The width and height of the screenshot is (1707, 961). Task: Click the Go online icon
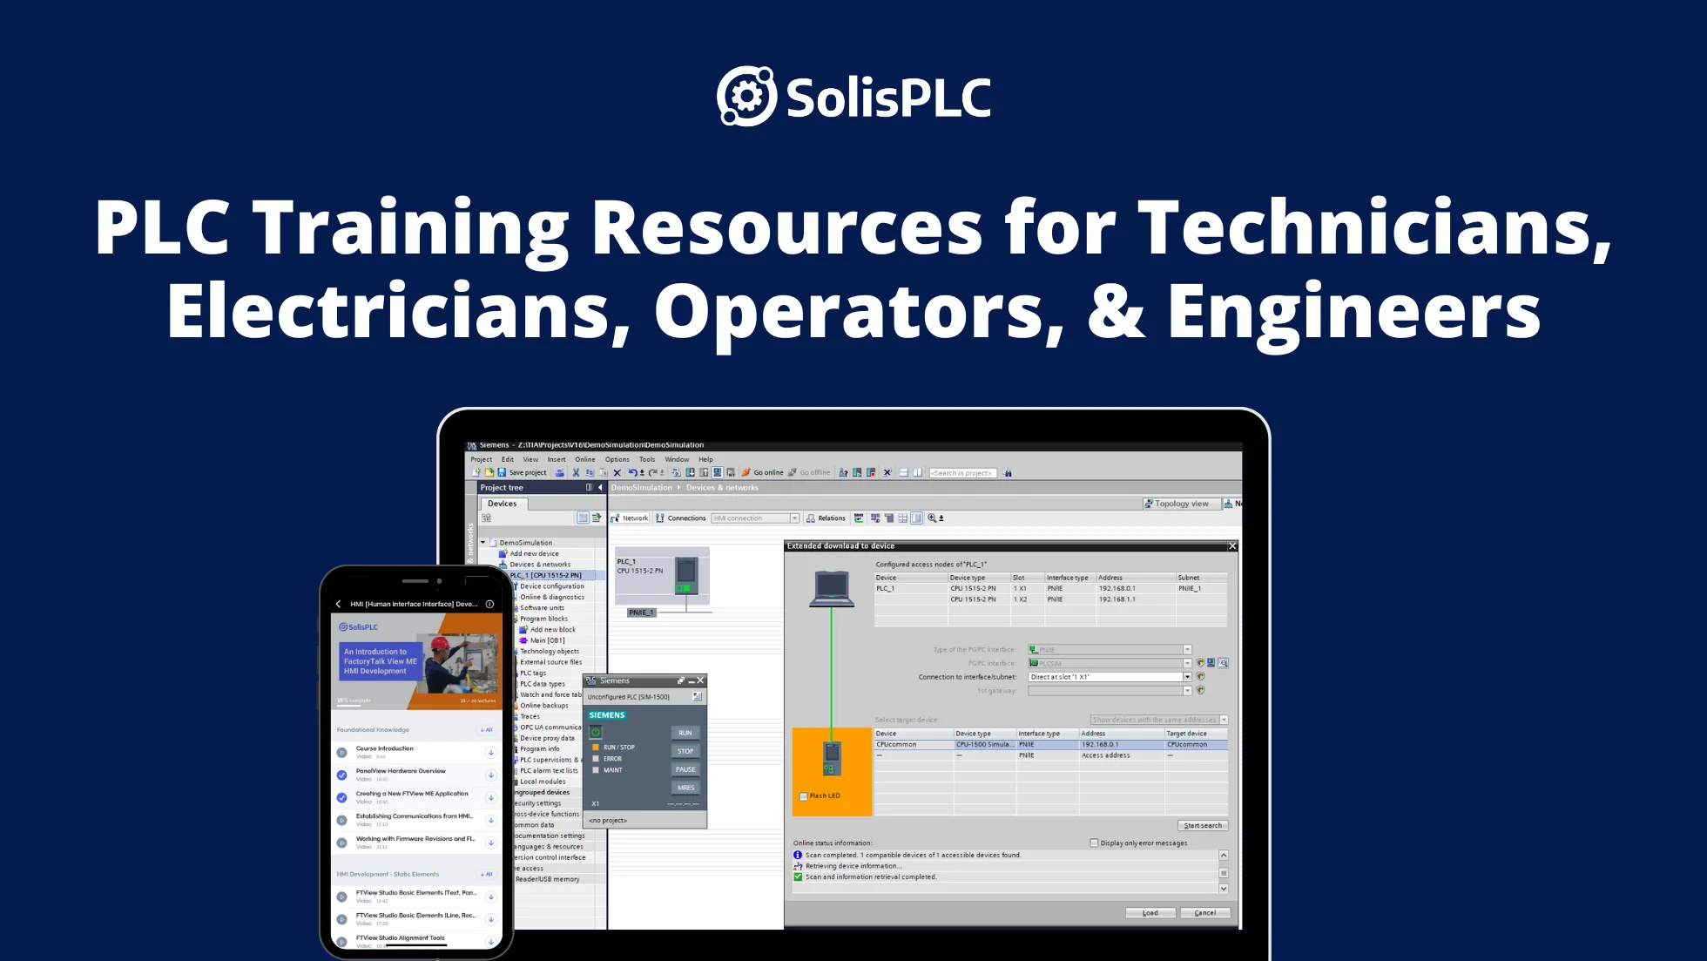[746, 472]
